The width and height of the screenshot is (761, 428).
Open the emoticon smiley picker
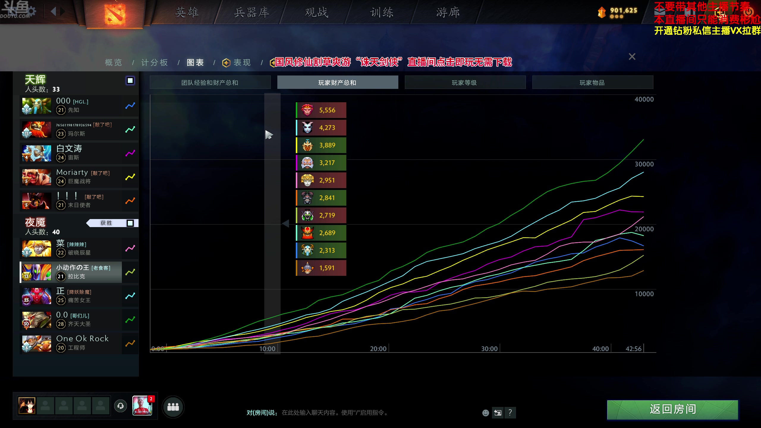click(x=485, y=413)
